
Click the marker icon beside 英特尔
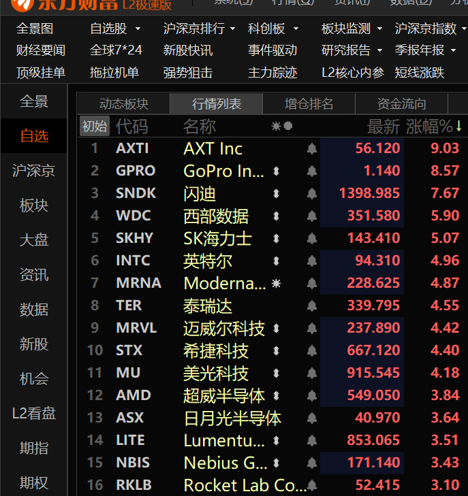(x=276, y=261)
